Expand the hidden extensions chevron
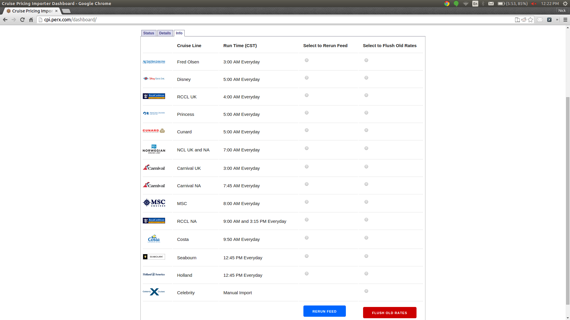 point(557,20)
